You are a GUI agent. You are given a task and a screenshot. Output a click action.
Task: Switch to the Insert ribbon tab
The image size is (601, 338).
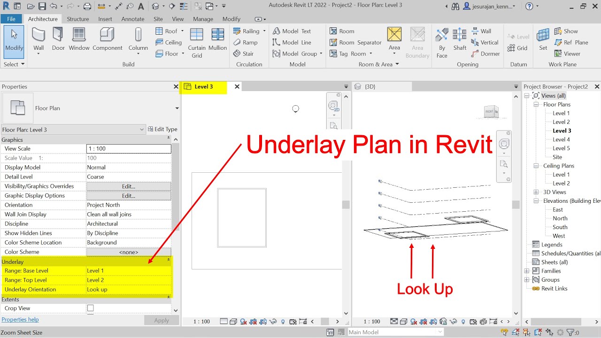point(105,19)
